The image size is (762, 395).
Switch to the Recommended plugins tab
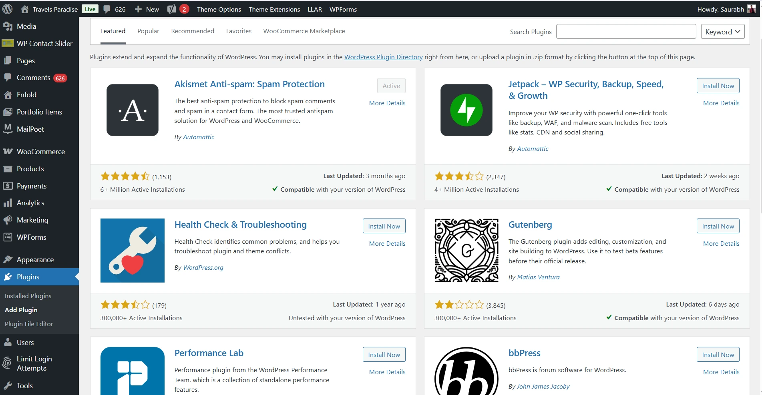(x=193, y=31)
